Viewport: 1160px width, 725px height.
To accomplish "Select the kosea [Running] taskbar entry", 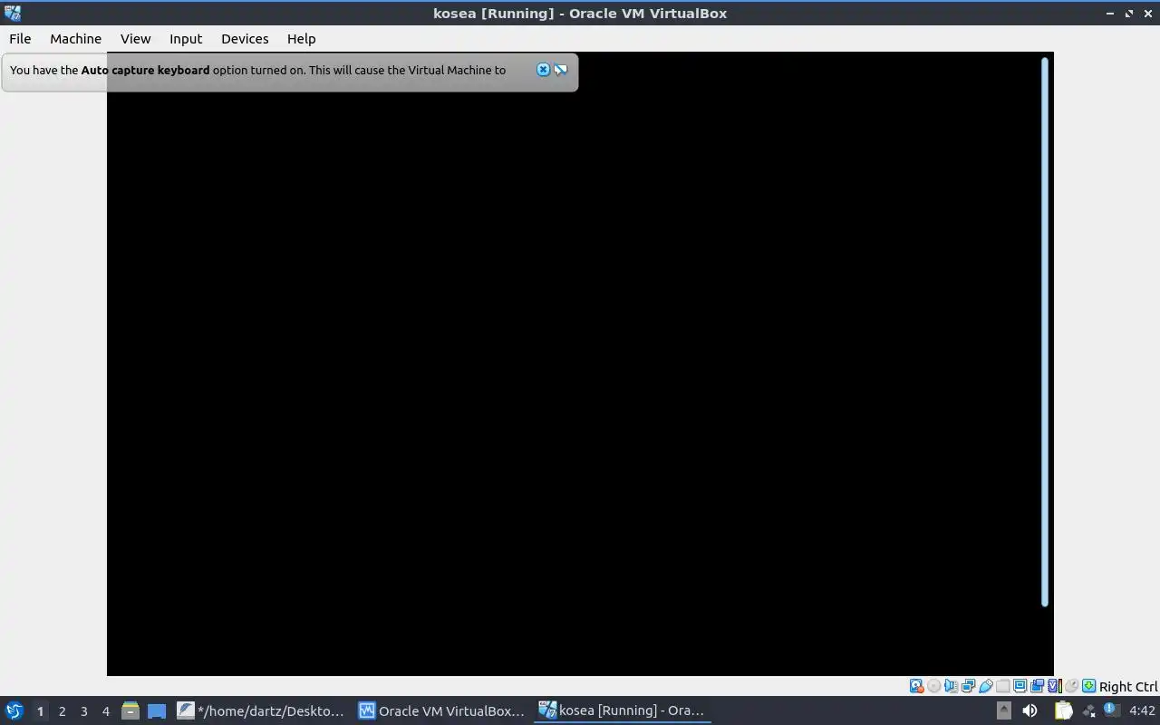I will (623, 710).
